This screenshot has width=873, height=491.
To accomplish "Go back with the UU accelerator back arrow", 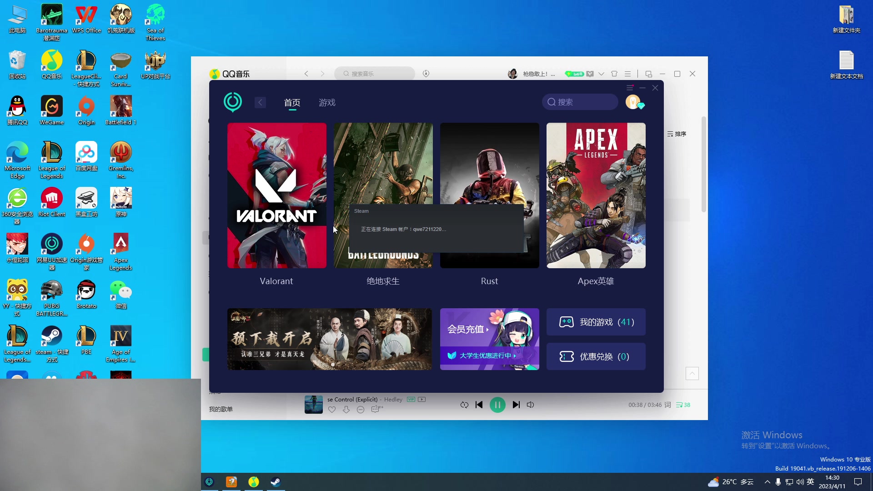I will click(260, 102).
